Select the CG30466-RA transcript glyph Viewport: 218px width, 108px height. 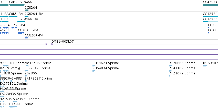(21, 22)
